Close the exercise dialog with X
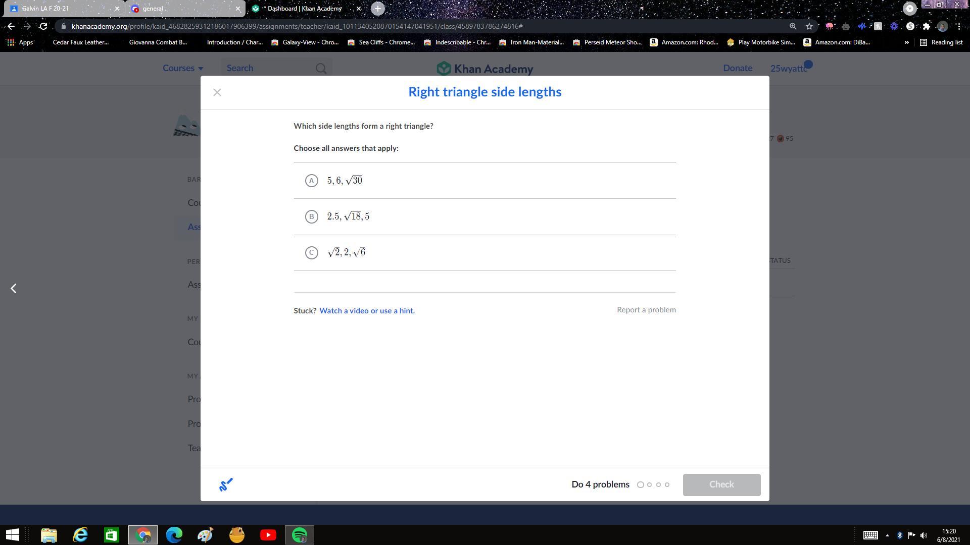This screenshot has width=970, height=545. (x=217, y=92)
